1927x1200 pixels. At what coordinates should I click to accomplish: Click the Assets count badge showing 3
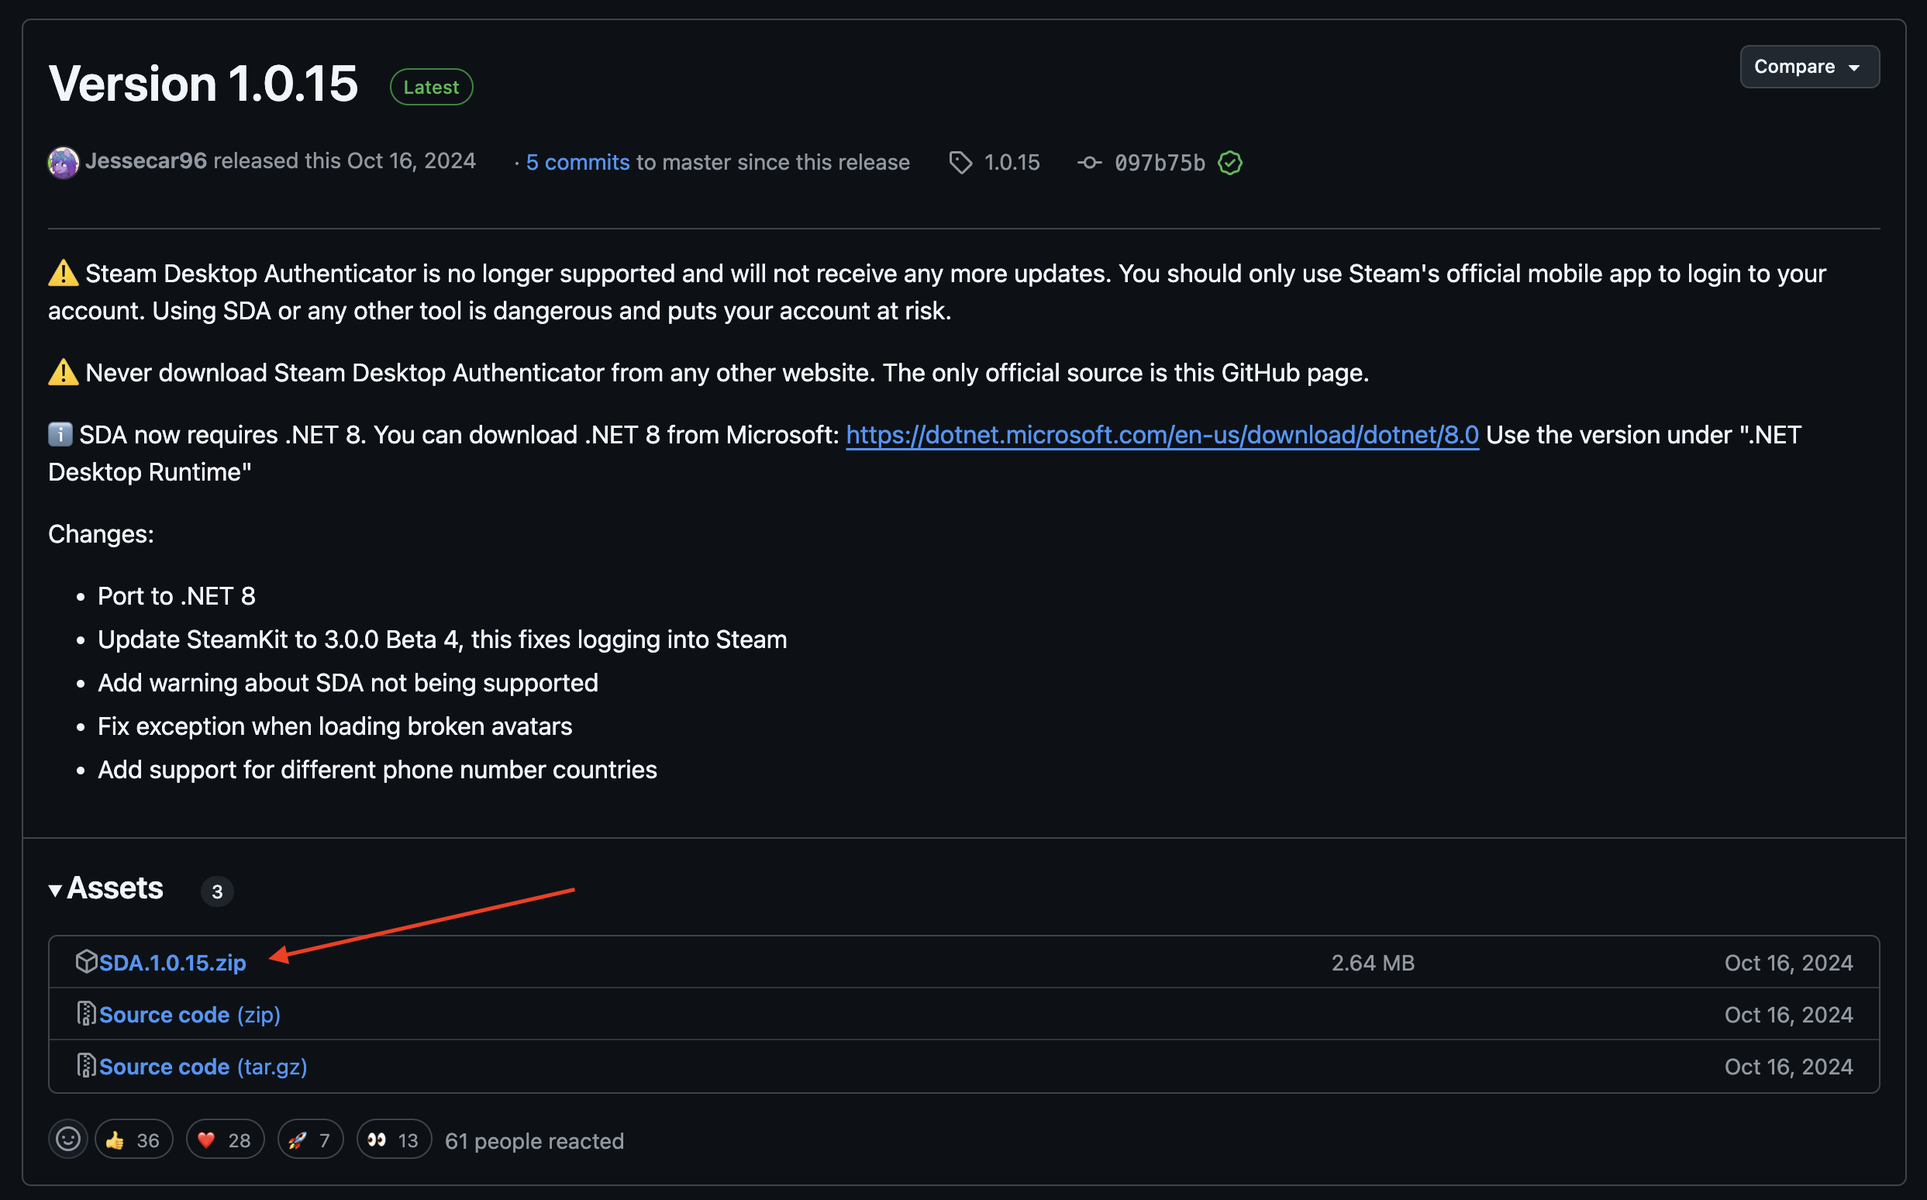tap(218, 891)
